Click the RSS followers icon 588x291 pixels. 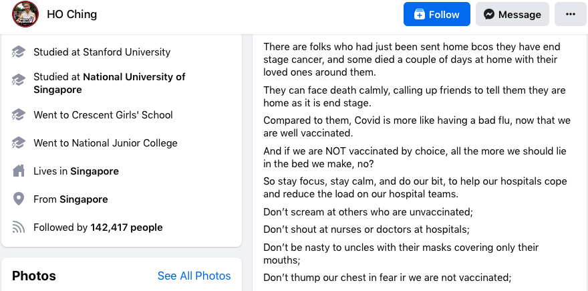[x=19, y=227]
